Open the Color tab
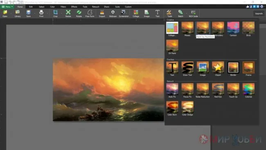266x150 pixels. click(52, 7)
